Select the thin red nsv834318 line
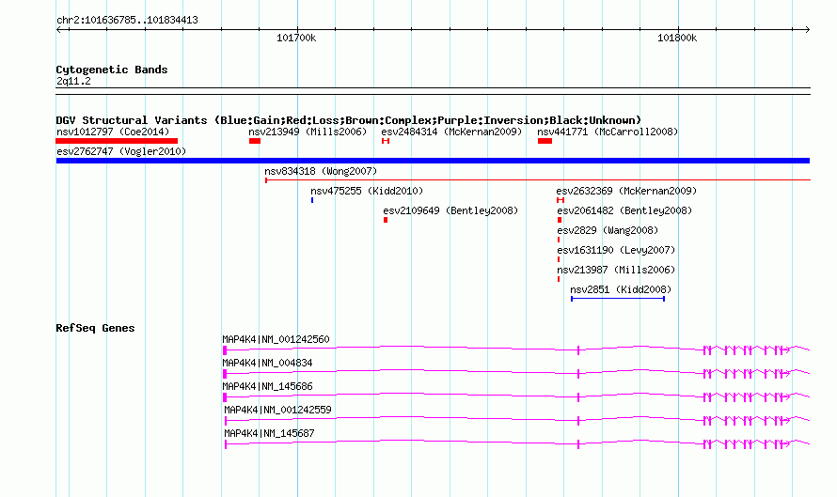Image resolution: width=837 pixels, height=497 pixels. 538,180
